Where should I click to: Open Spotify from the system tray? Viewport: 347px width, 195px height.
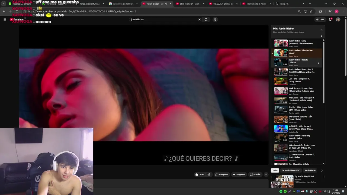[x=281, y=191]
